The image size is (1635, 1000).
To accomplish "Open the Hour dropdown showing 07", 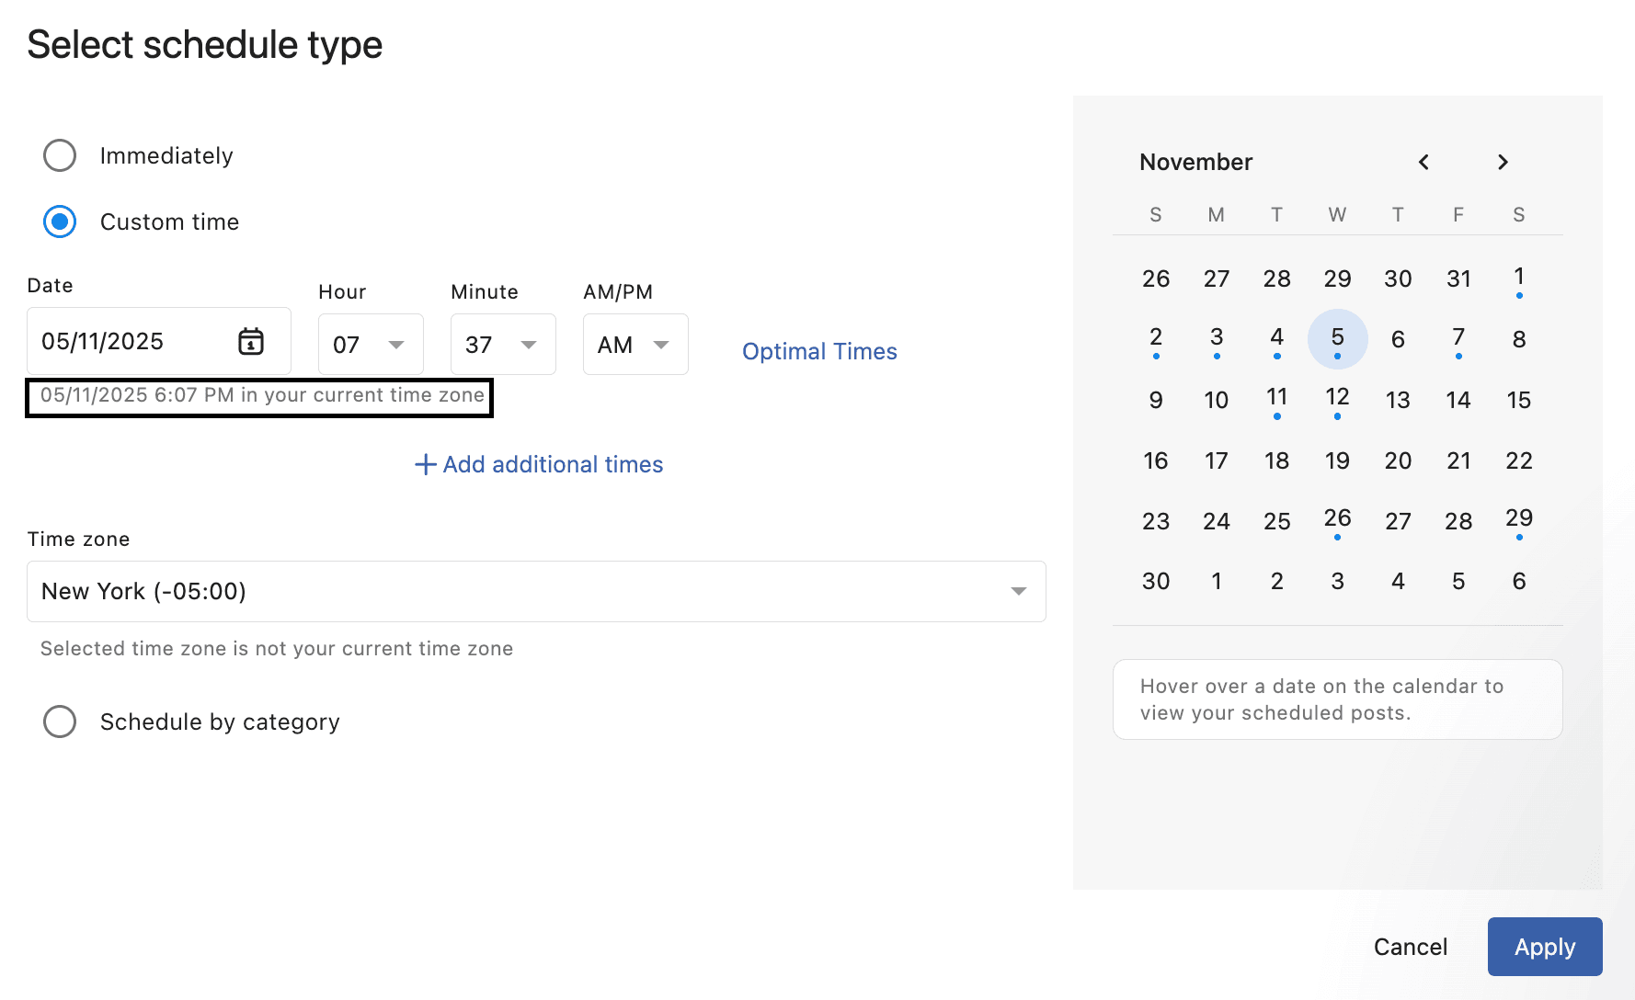I will [370, 345].
